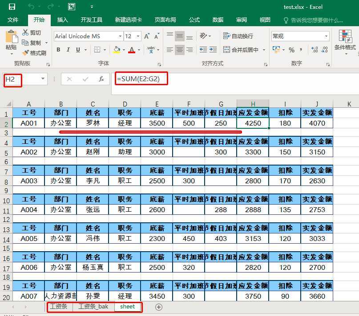The height and width of the screenshot is (316, 359).
Task: Toggle 自动换行 wrap text
Action: (x=238, y=36)
